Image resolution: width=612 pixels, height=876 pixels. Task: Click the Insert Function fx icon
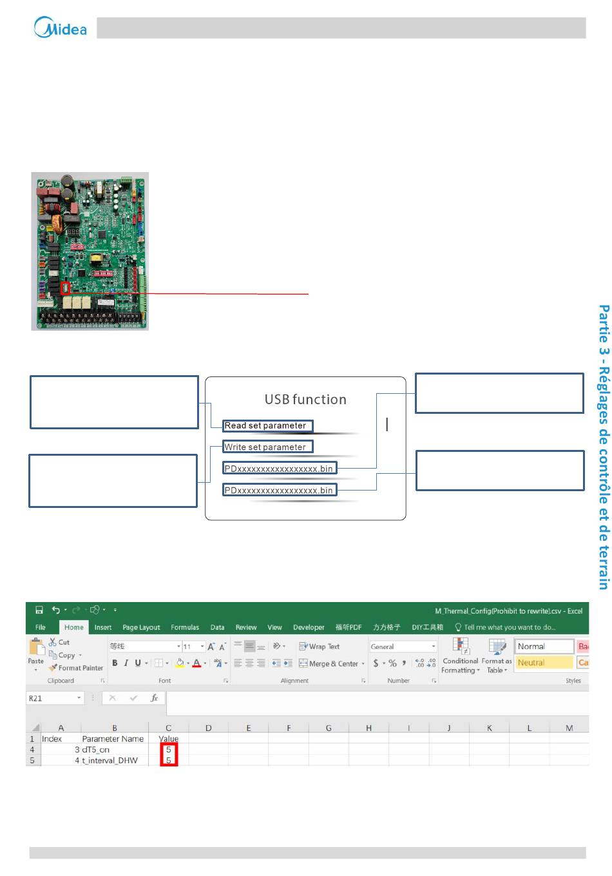tap(154, 698)
